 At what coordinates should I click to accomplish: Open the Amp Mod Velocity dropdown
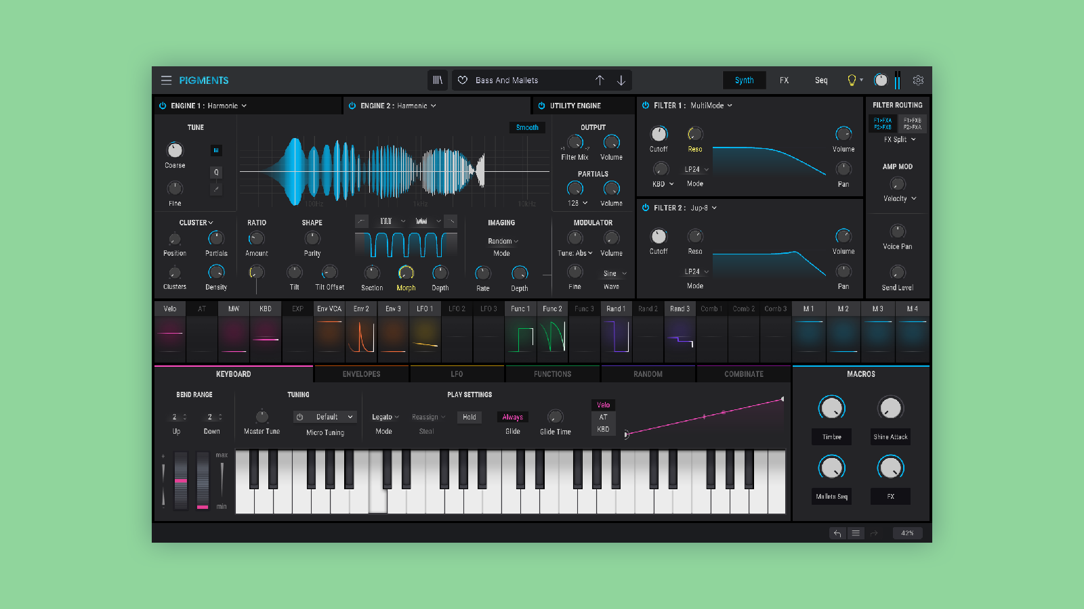coord(900,198)
